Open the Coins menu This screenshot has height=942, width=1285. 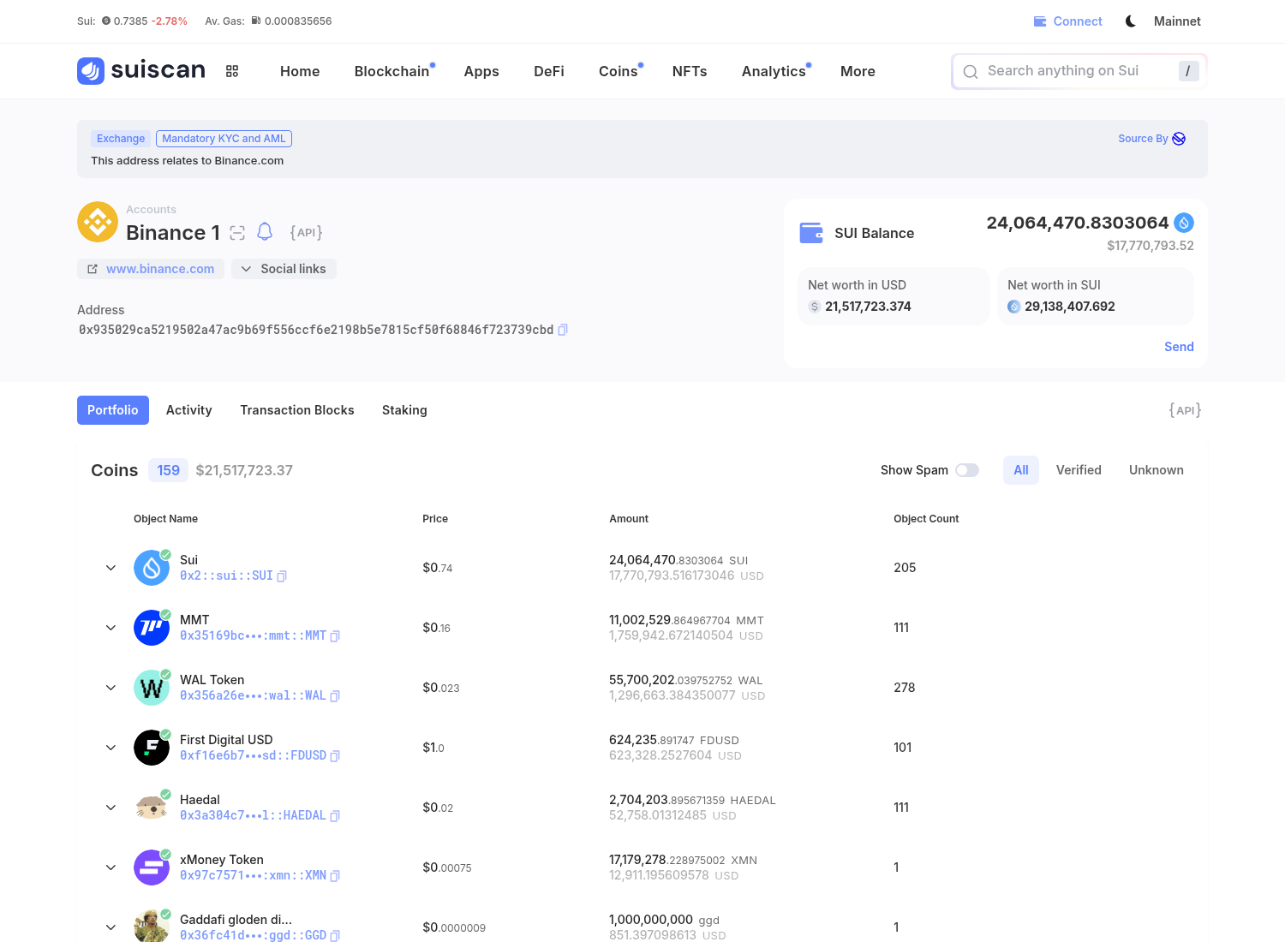coord(619,71)
